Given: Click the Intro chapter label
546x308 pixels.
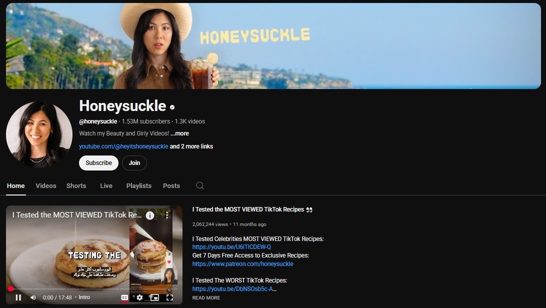Looking at the screenshot, I should pos(84,297).
